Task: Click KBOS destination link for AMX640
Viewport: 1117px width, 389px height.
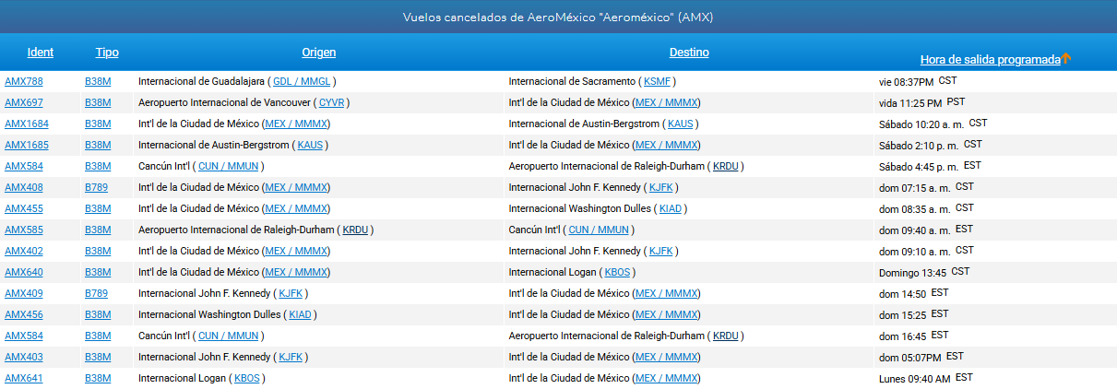Action: coord(617,272)
